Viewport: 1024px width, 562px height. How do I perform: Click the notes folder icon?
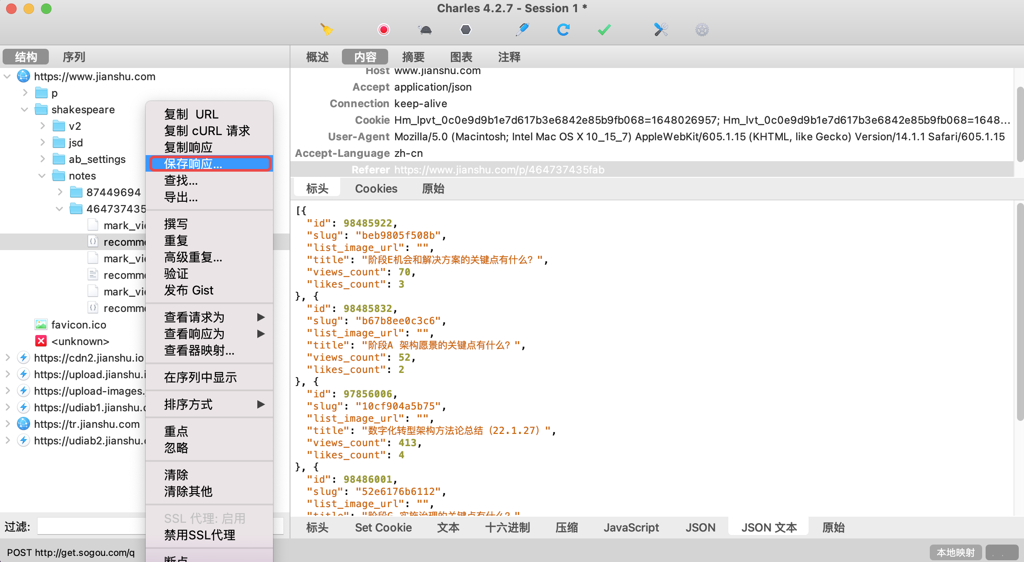pos(58,175)
